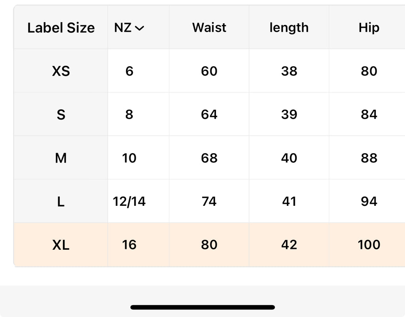Tap the length value 42 cell
The height and width of the screenshot is (317, 405).
pos(289,245)
